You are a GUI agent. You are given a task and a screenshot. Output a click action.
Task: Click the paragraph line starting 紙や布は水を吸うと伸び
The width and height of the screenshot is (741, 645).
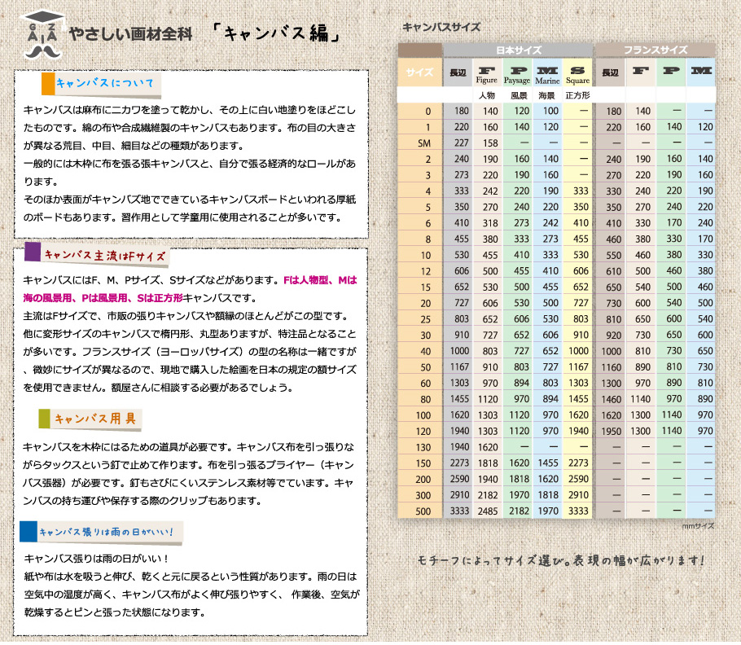(x=191, y=577)
